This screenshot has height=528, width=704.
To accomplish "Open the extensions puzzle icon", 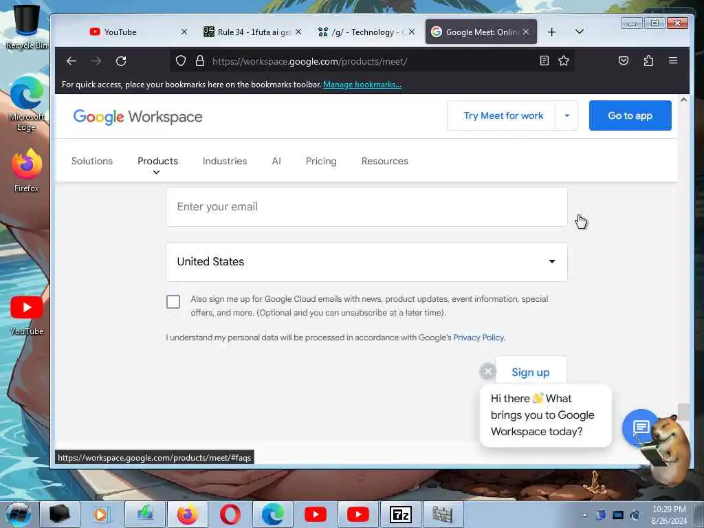I will click(648, 60).
